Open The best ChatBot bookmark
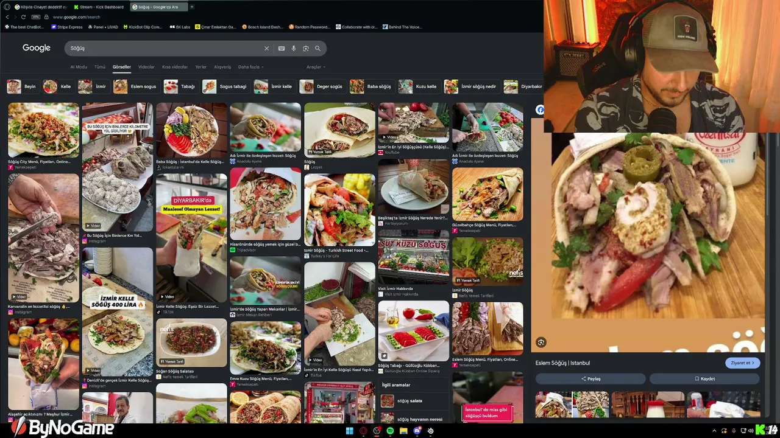Viewport: 780px width, 438px height. [x=24, y=27]
